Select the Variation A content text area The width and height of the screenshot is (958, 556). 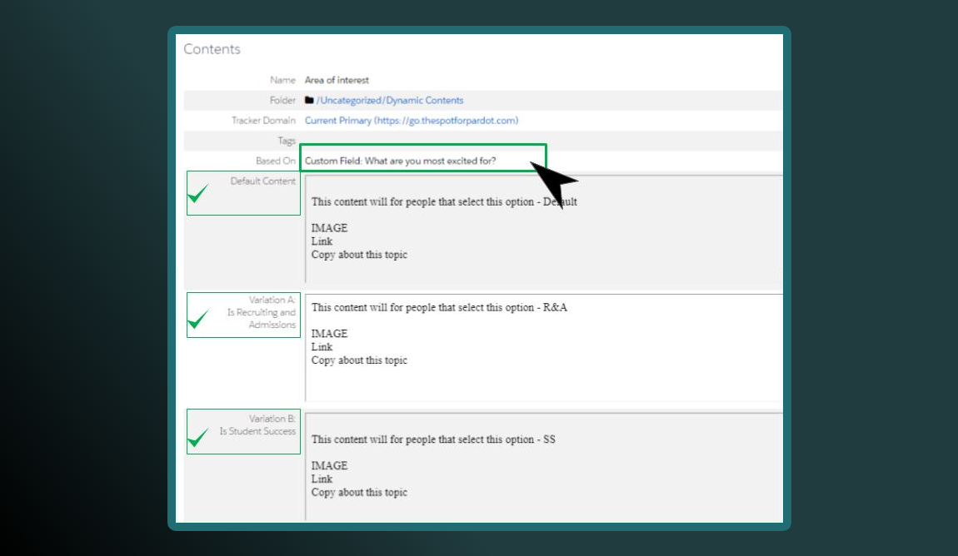[541, 350]
